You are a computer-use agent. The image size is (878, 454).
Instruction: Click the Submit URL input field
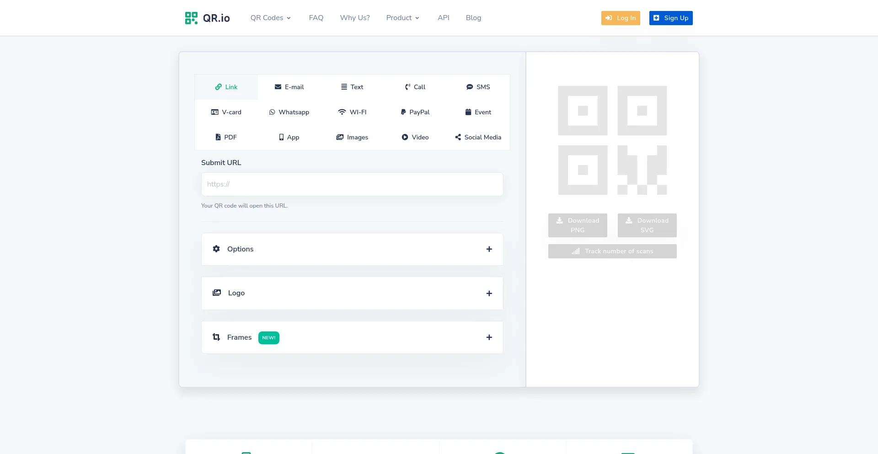352,184
